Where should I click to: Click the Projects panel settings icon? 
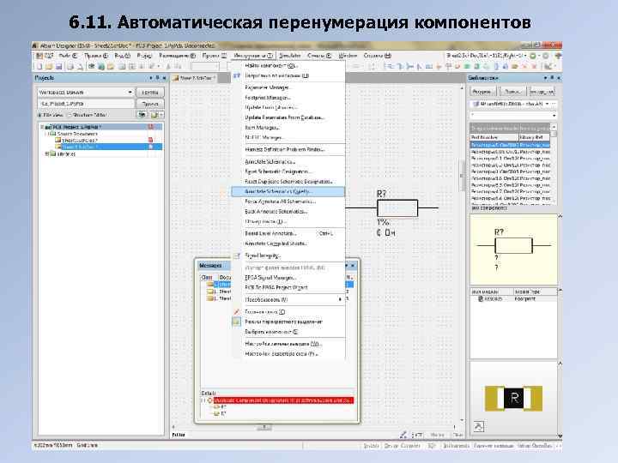[155, 115]
